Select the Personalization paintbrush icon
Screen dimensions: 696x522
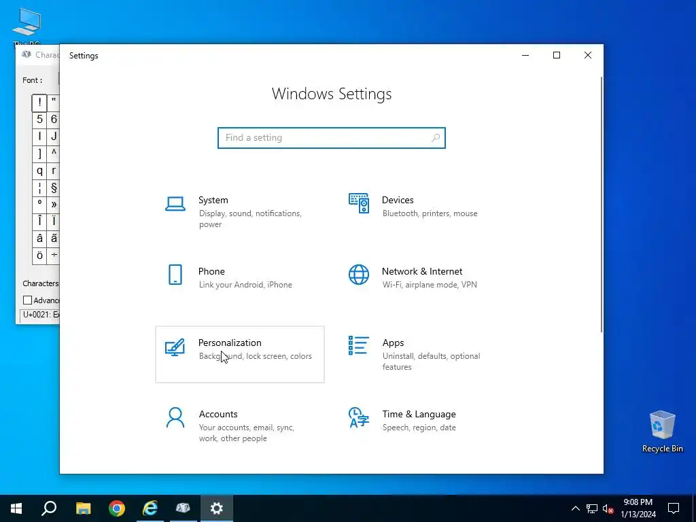tap(175, 347)
